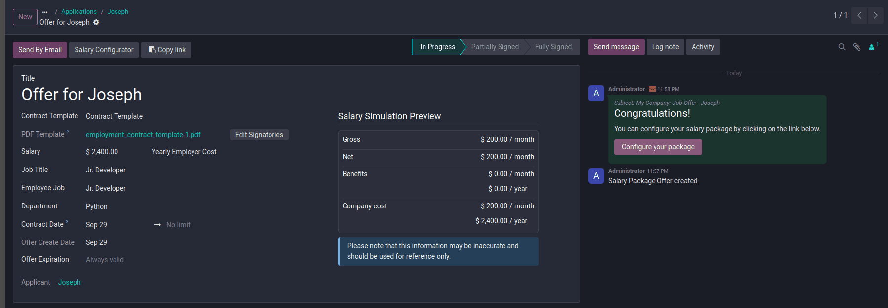The height and width of the screenshot is (308, 888).
Task: Select the In Progress status stage
Action: point(437,47)
